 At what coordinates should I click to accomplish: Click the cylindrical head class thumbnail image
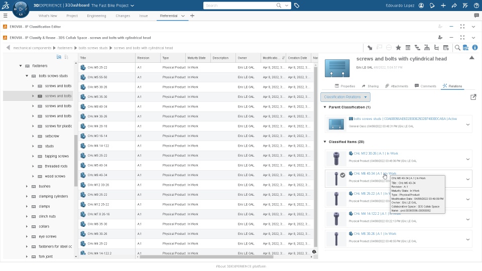(337, 68)
